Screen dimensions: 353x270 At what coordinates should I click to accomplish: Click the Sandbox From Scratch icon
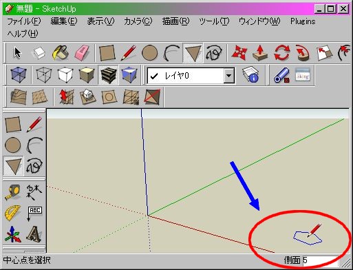tap(40, 96)
